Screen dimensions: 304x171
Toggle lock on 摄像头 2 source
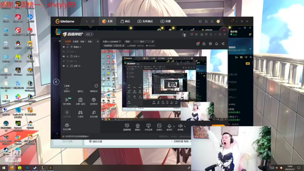68,47
